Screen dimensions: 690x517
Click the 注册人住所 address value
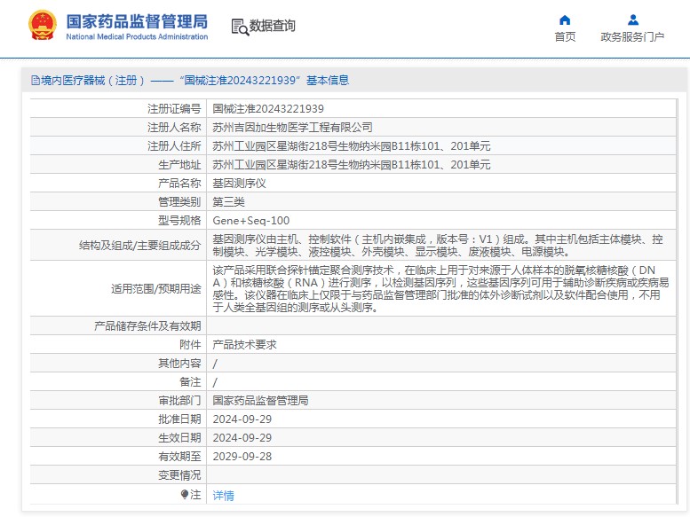coord(351,145)
